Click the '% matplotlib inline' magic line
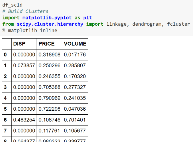 click(30, 30)
